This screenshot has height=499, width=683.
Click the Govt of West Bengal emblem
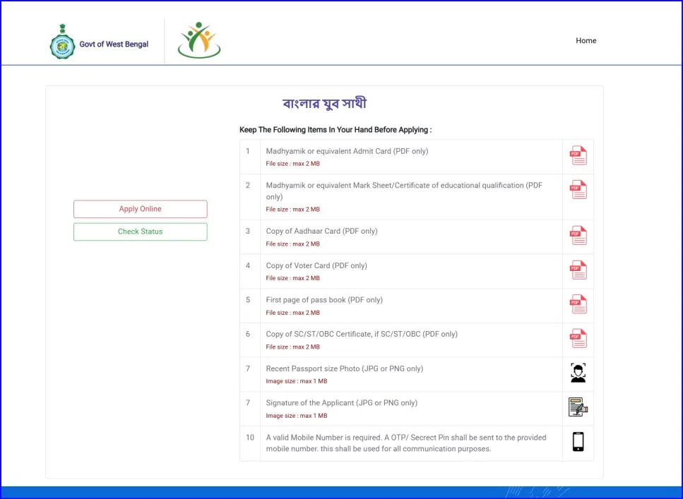click(x=62, y=42)
